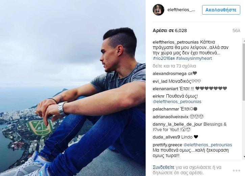Open alexandrosmega commenter profile
The image size is (245, 176).
(170, 74)
